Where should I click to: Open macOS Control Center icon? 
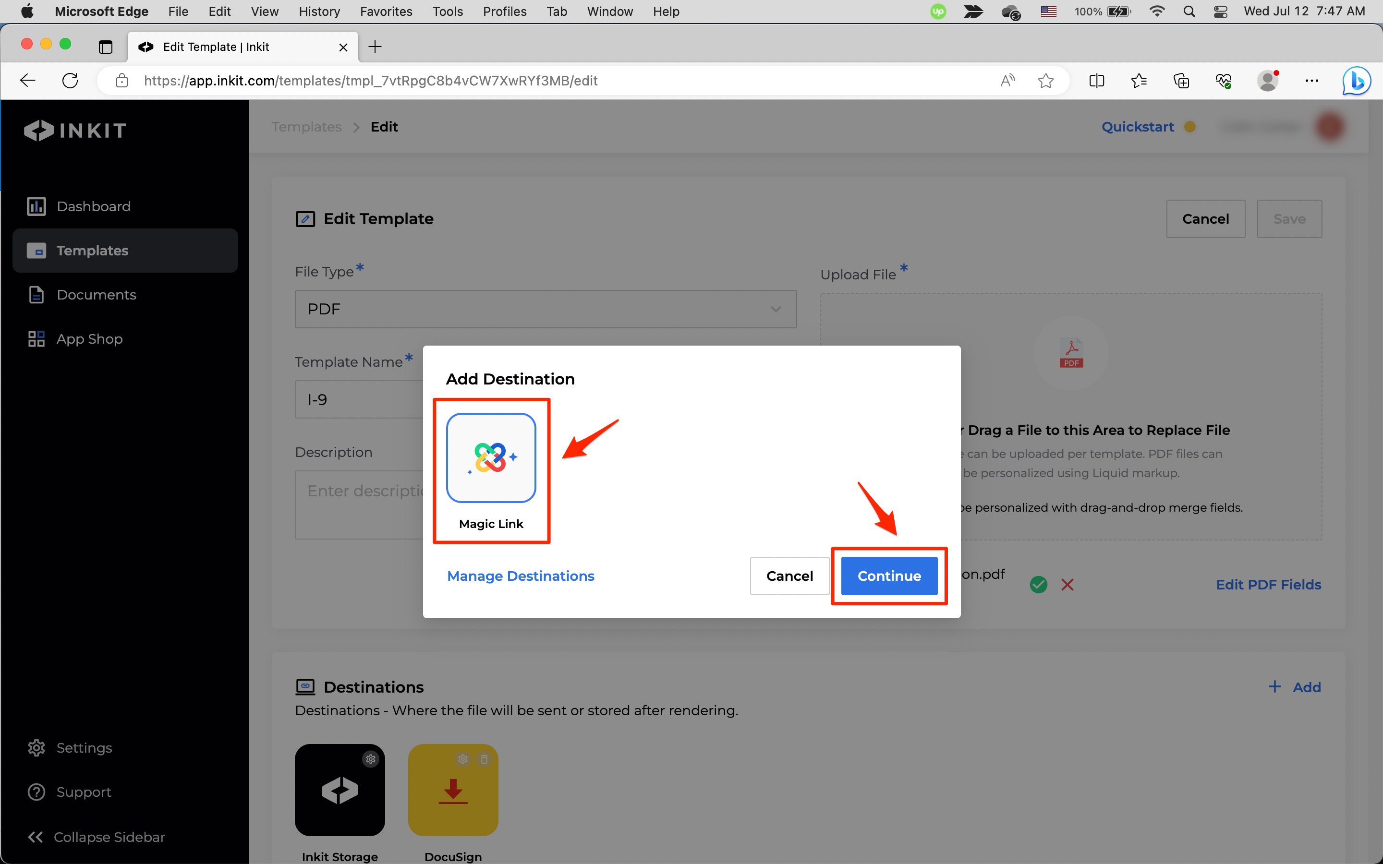click(x=1220, y=12)
